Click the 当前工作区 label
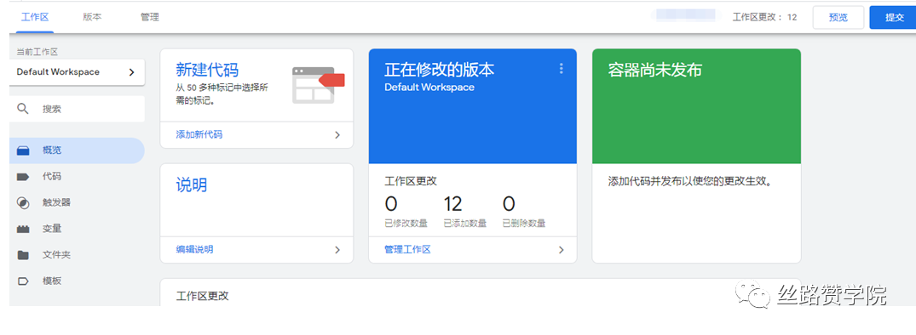 click(x=37, y=52)
